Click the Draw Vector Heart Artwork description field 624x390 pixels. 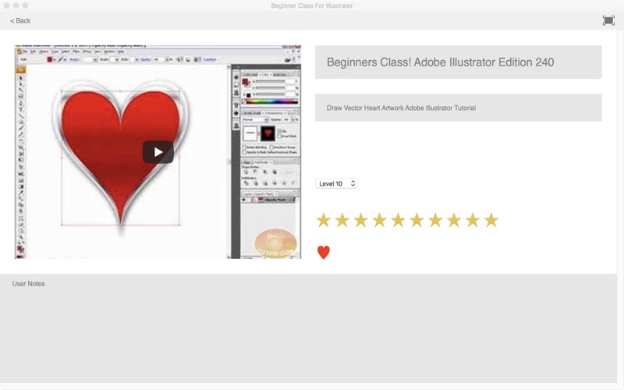[459, 108]
